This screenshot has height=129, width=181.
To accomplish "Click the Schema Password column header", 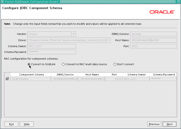I will 163,75.
